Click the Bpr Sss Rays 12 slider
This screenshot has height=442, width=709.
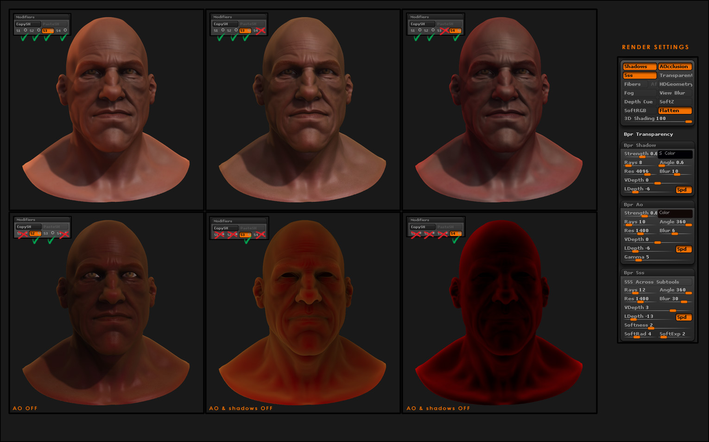point(639,290)
